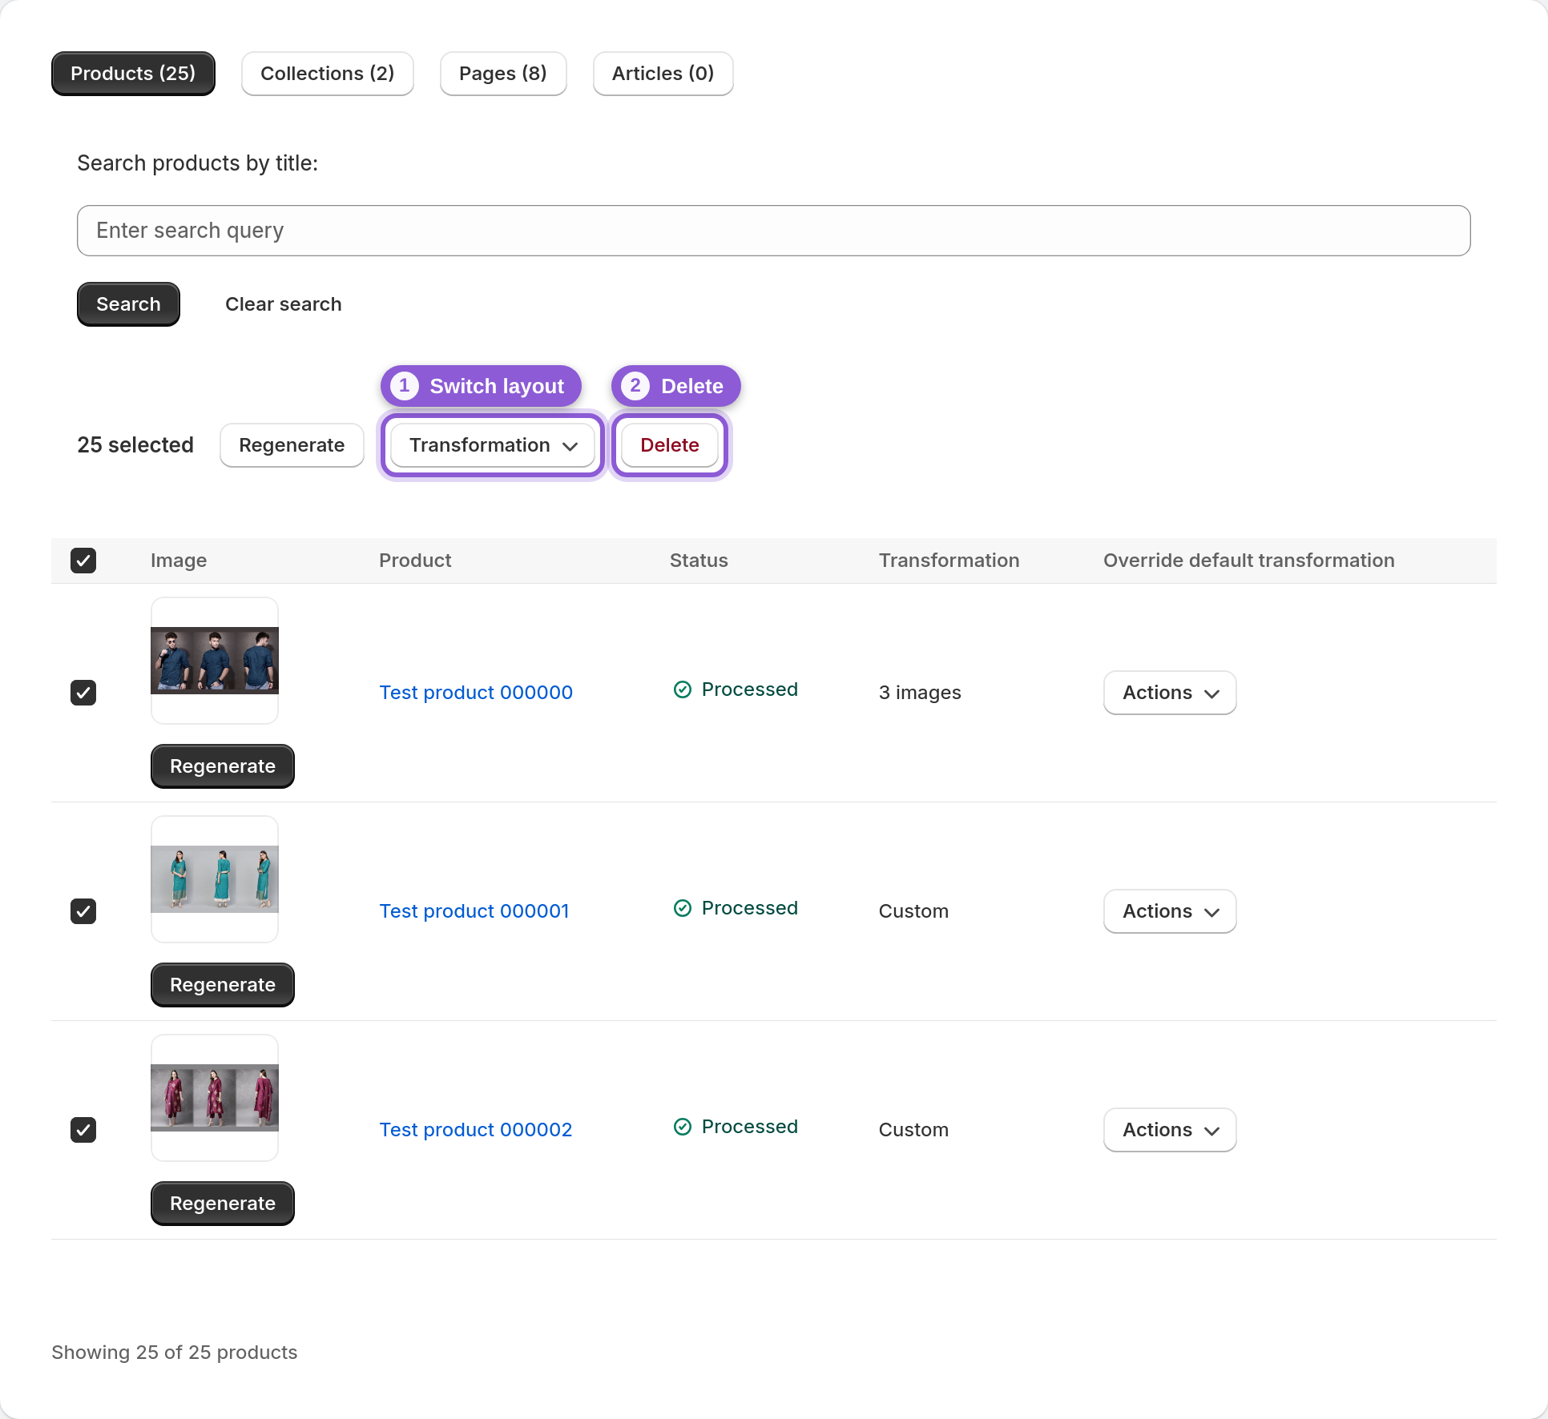Click the Processed check icon for Test product 000000
This screenshot has height=1419, width=1548.
point(683,689)
